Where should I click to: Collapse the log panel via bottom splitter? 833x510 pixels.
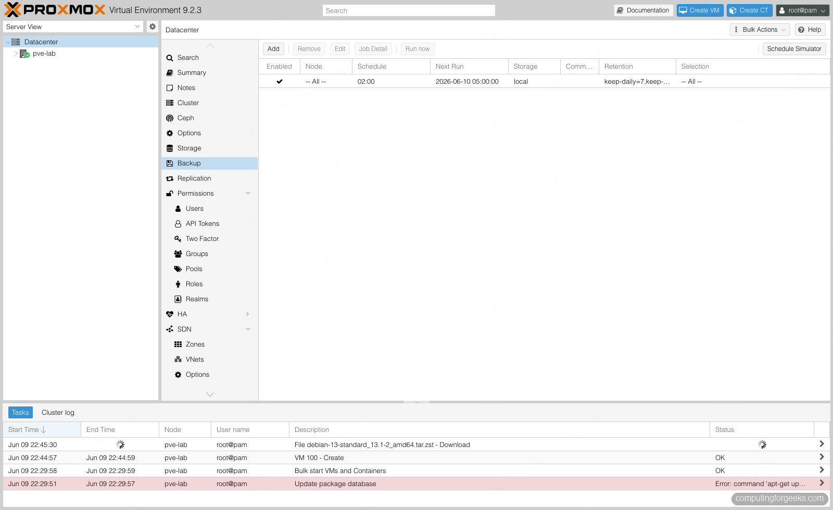tap(416, 402)
